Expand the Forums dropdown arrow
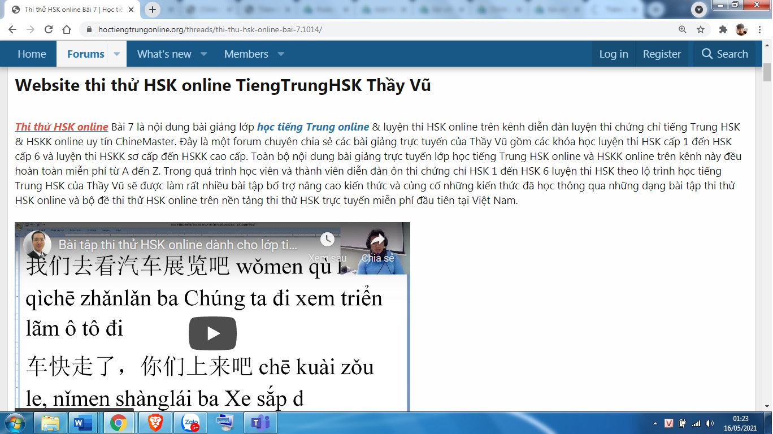This screenshot has height=434, width=773. coord(117,54)
